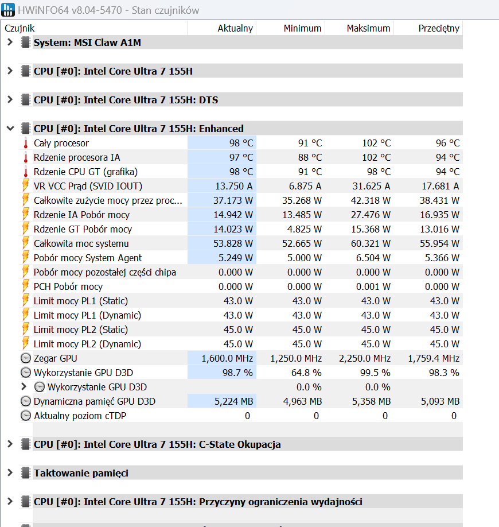Click clock icon next to Aktualny poziom cTDP
This screenshot has width=499, height=527.
click(25, 416)
